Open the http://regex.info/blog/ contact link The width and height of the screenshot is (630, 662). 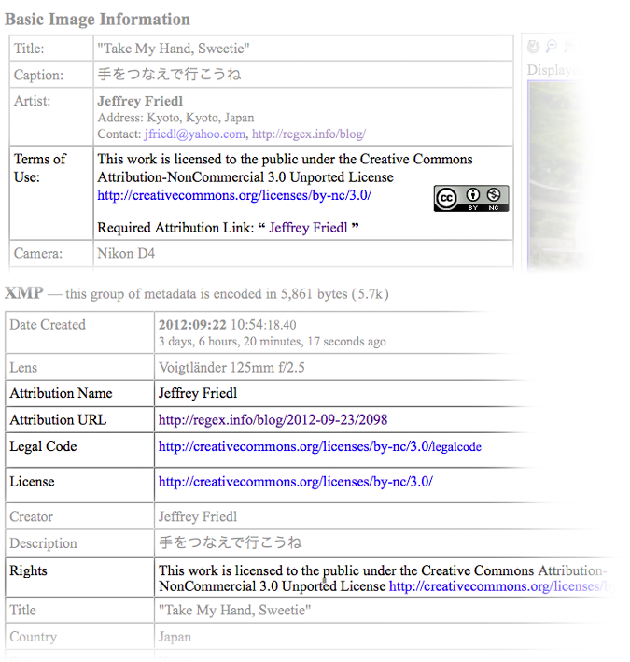(x=308, y=134)
